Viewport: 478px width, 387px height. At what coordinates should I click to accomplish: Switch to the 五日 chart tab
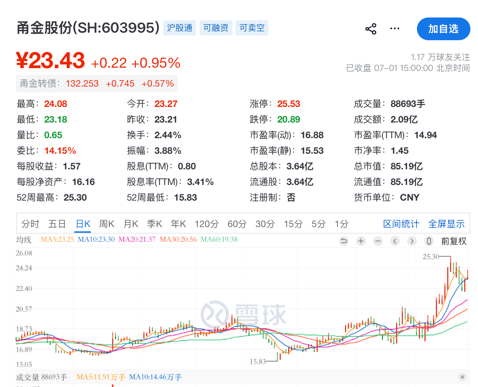57,224
